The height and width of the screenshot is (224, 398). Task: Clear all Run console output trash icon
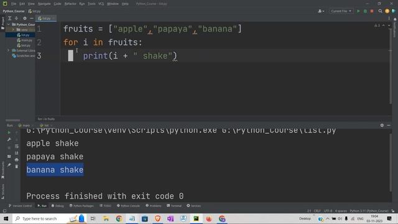click(17, 166)
